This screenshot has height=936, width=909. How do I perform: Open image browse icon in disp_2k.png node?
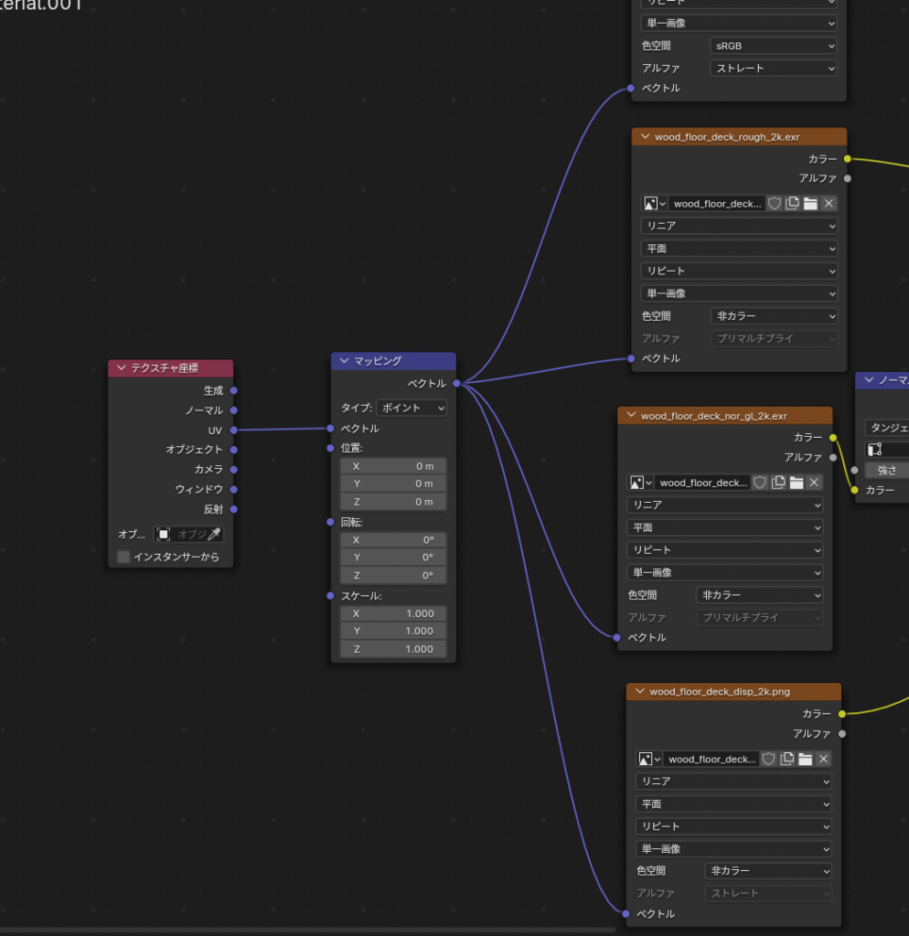click(650, 759)
